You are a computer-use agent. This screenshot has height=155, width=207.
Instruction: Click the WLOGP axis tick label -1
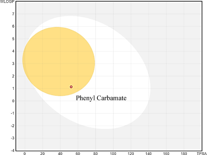(x=13, y=113)
